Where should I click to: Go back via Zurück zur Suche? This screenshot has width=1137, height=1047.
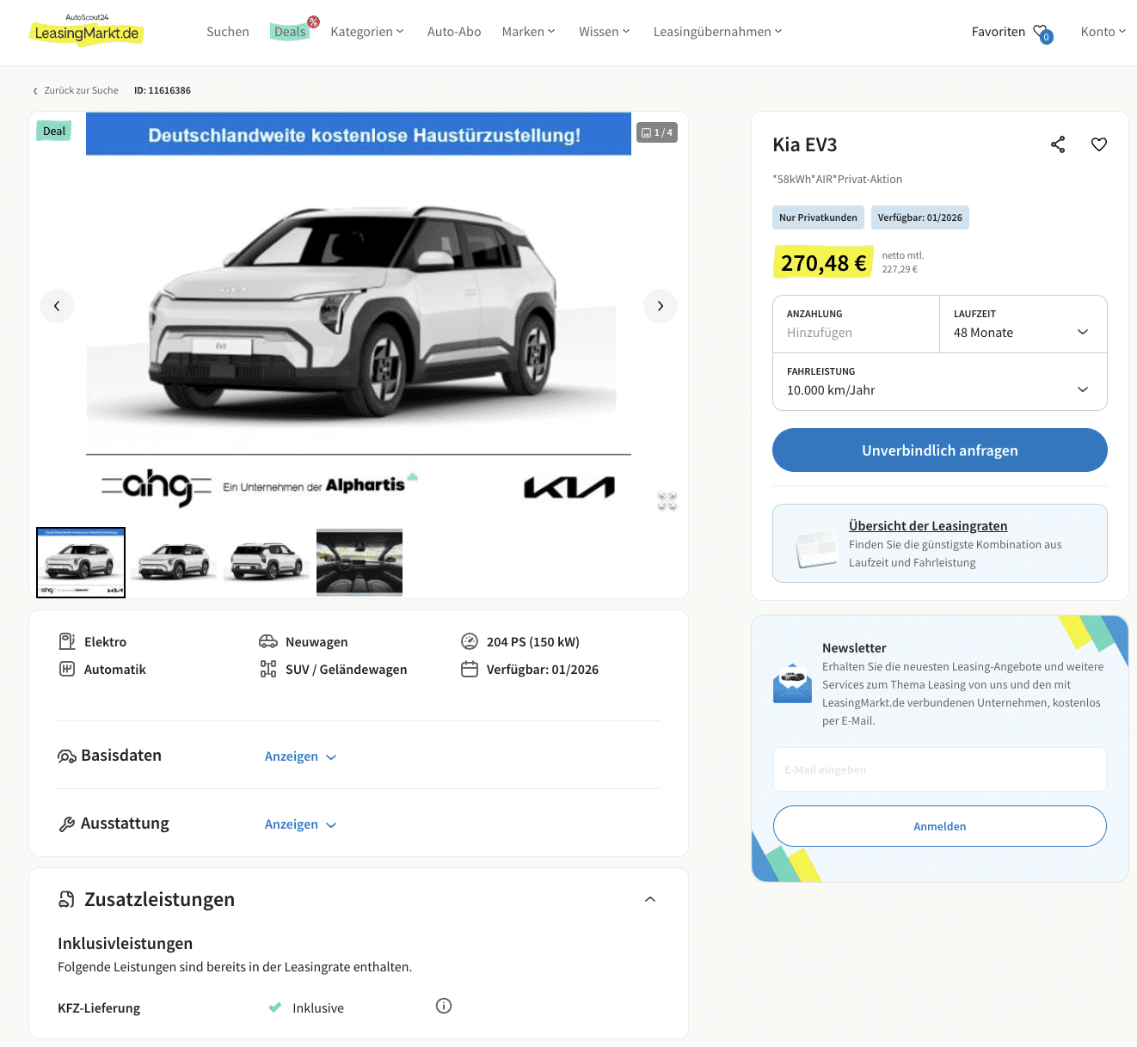tap(76, 90)
